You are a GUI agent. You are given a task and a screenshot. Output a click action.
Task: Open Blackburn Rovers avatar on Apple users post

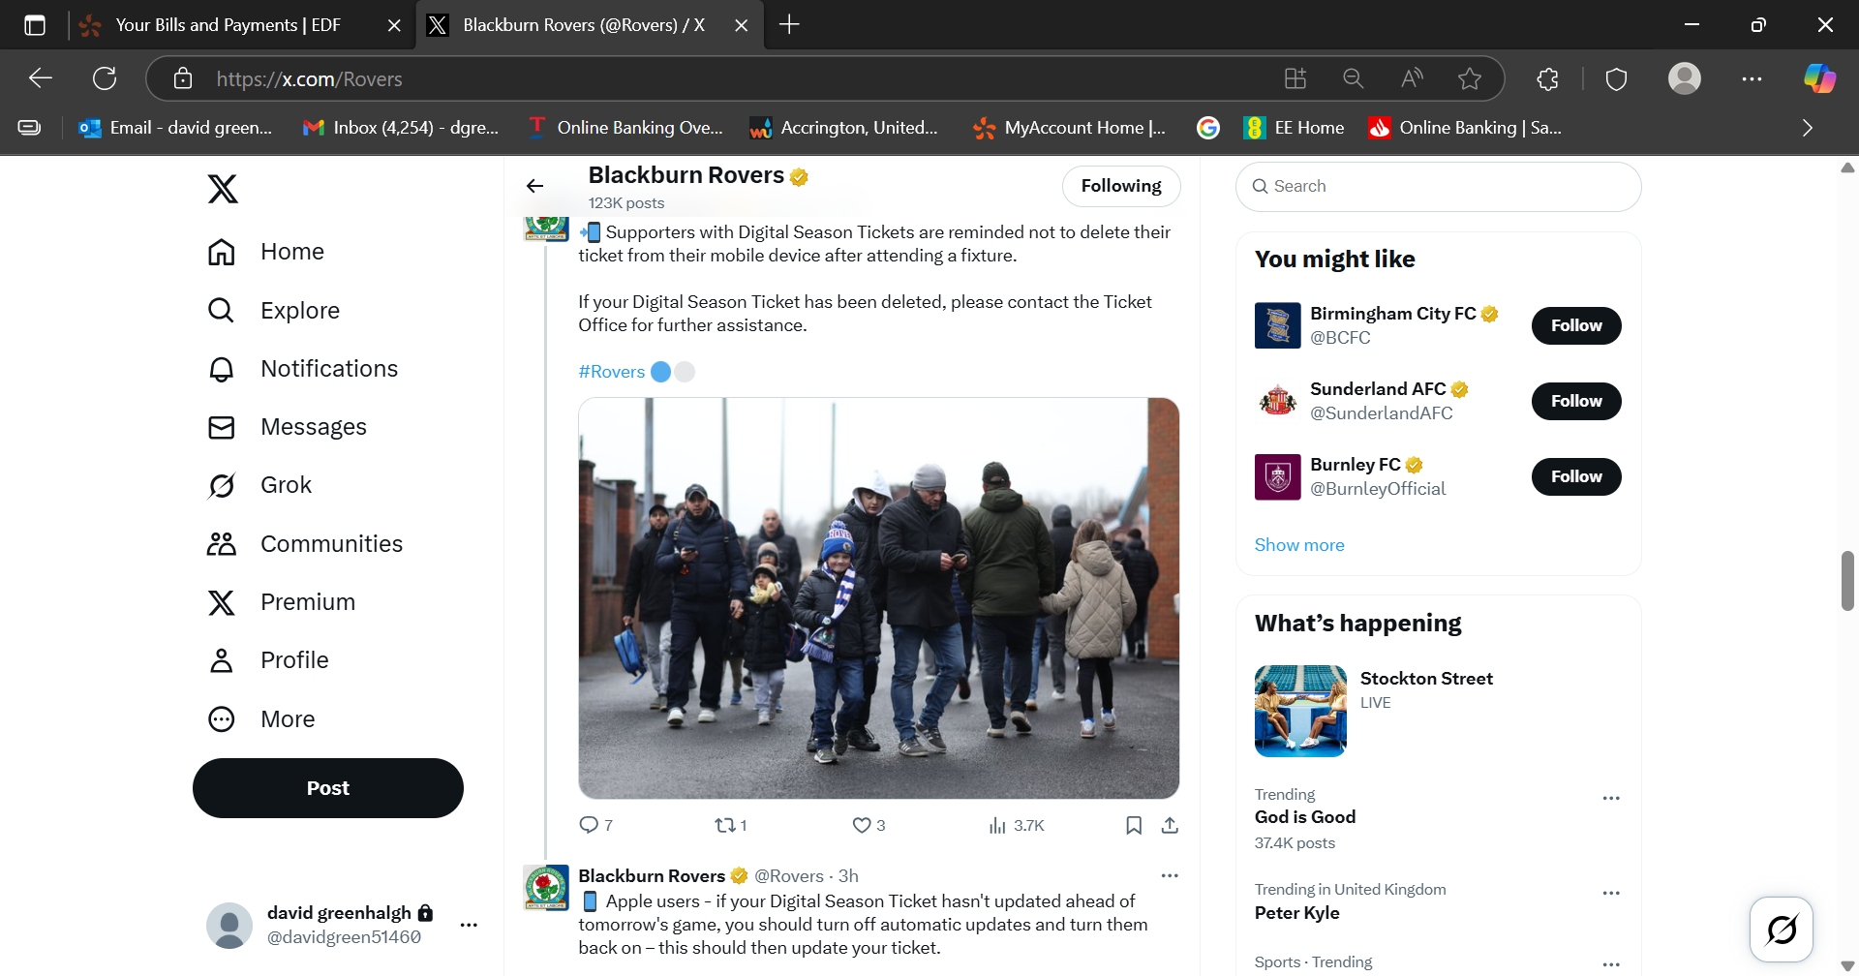click(546, 888)
